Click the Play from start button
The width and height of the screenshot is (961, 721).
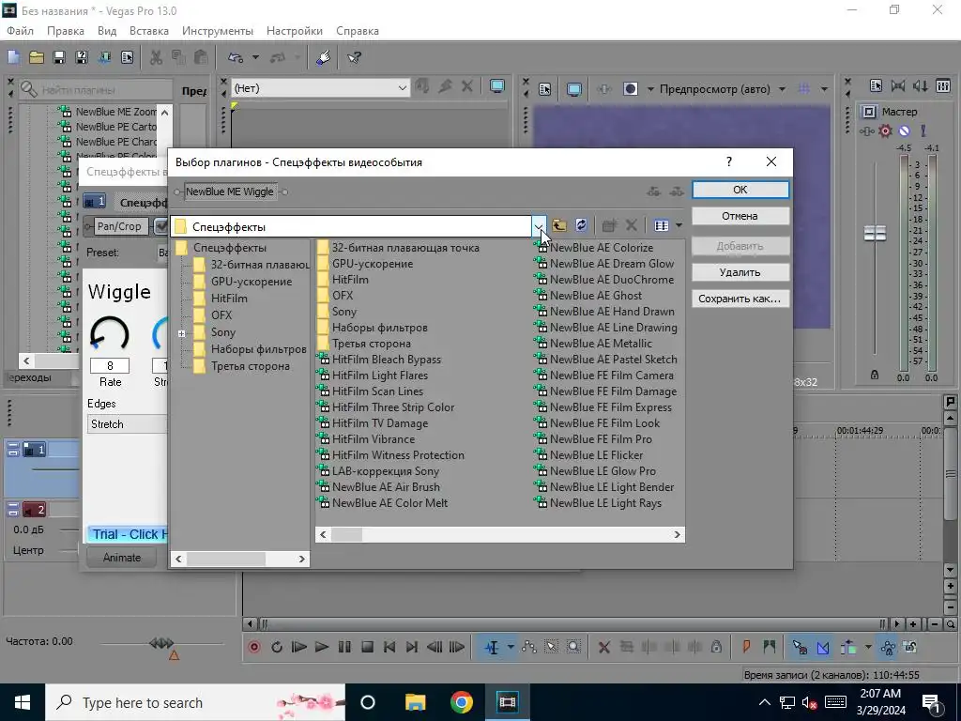(x=299, y=647)
